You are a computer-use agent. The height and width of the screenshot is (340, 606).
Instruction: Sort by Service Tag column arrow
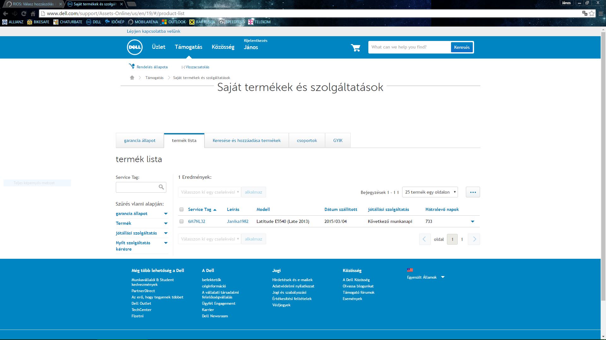215,210
